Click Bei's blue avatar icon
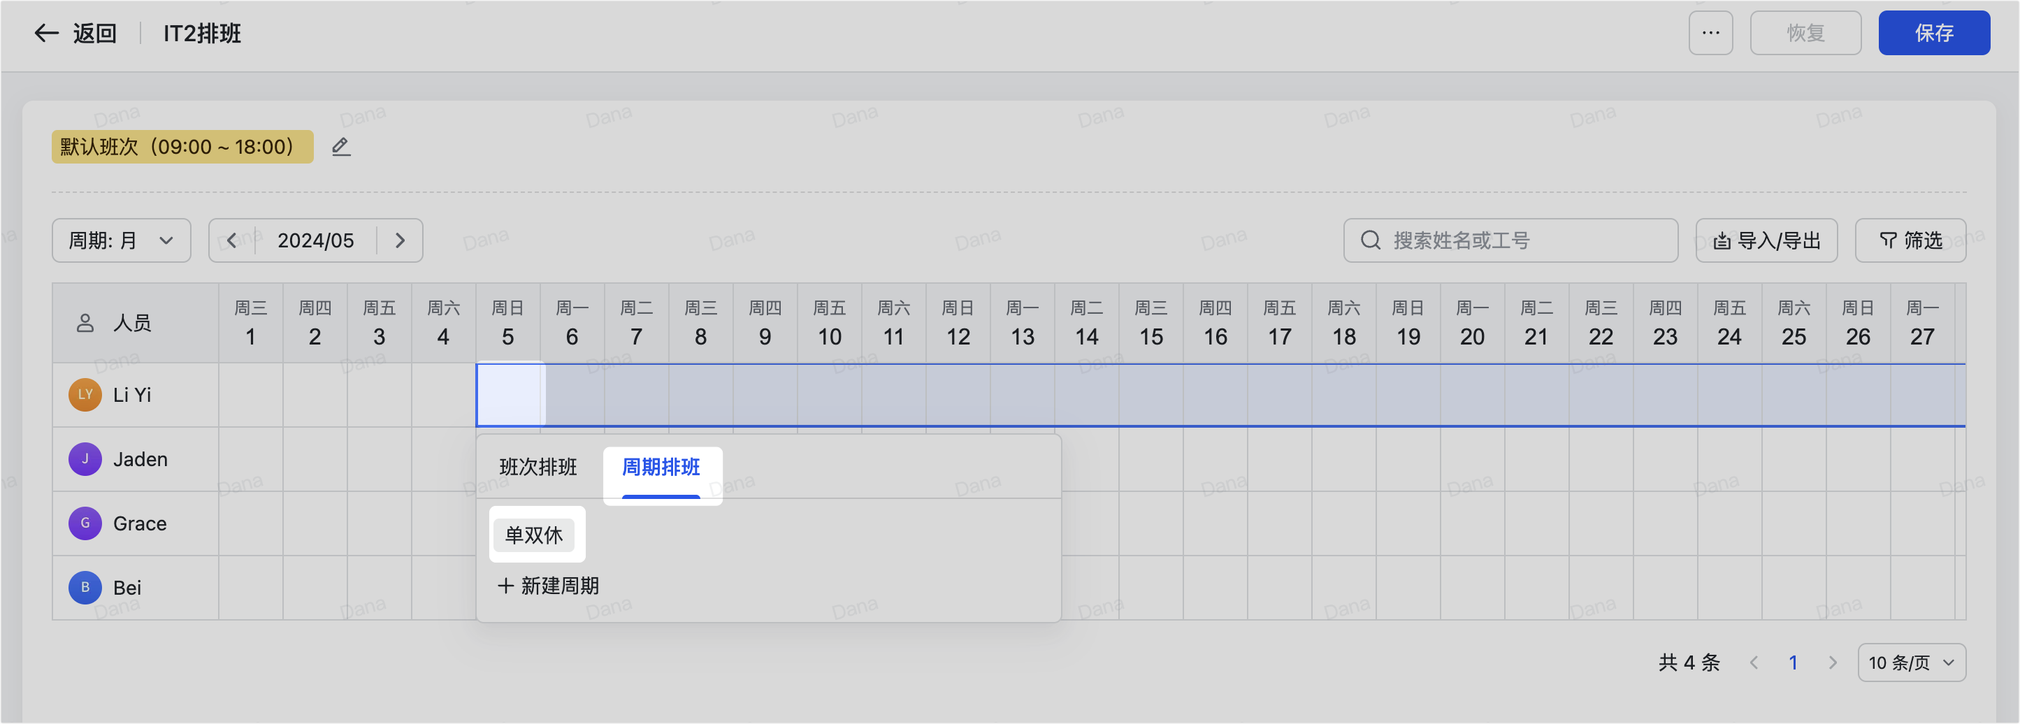The width and height of the screenshot is (2020, 724). pyautogui.click(x=85, y=588)
